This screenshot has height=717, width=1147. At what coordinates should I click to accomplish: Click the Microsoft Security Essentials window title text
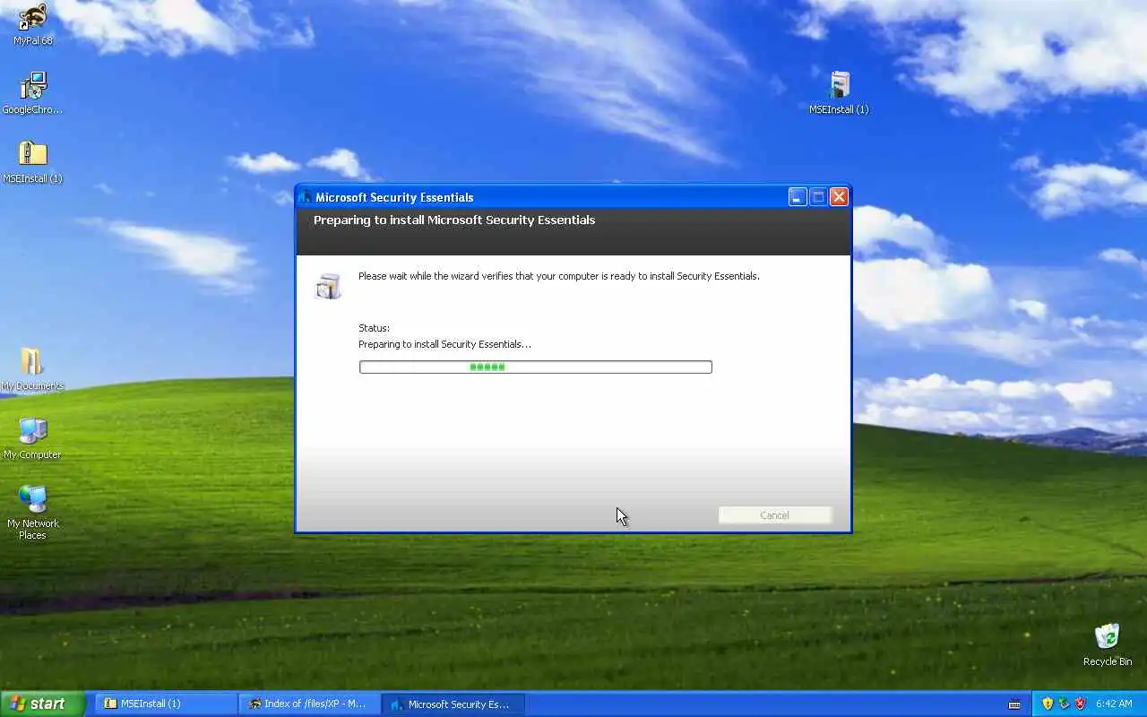coord(394,197)
